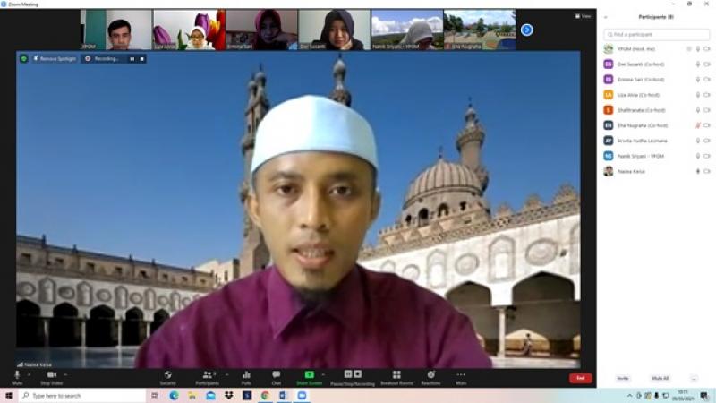This screenshot has width=716, height=403.
Task: Click the green Share Screen button
Action: coord(309,376)
